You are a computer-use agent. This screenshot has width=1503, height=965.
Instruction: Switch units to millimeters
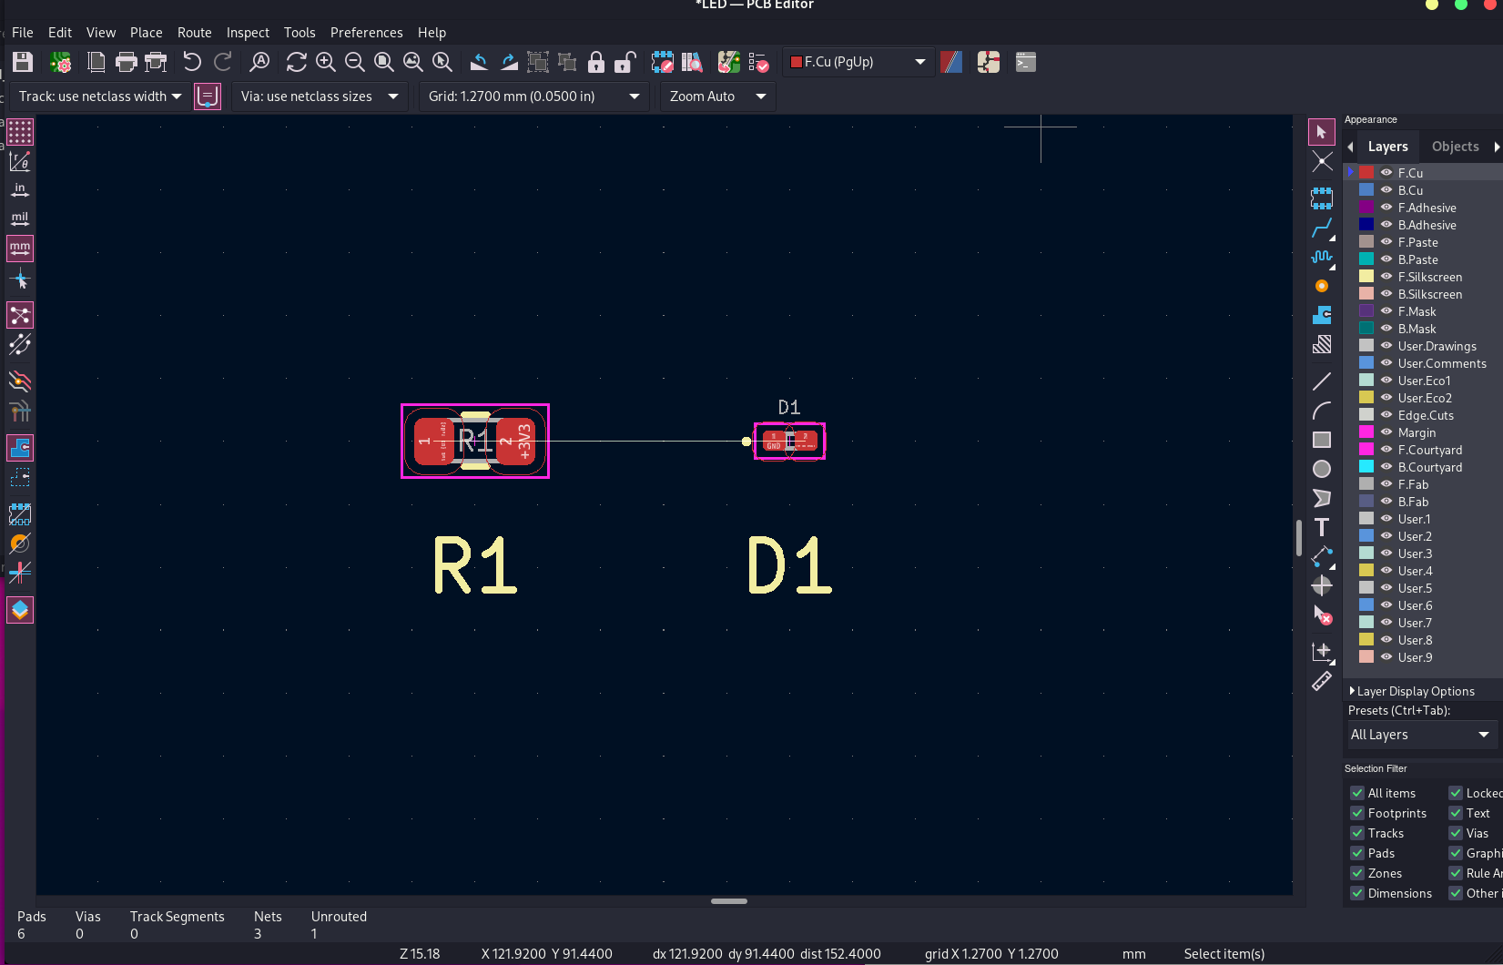(x=19, y=248)
